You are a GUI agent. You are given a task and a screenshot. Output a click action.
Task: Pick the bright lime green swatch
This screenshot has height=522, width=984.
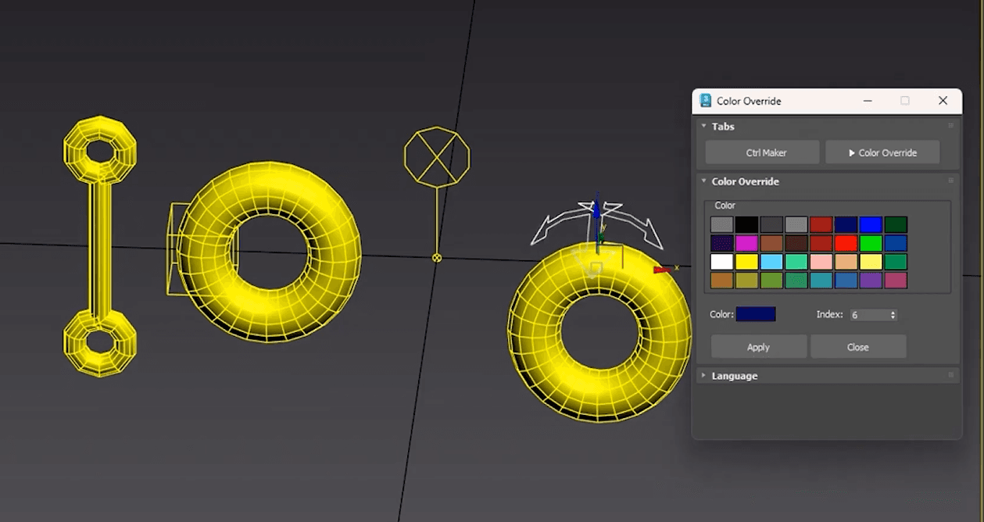[871, 243]
